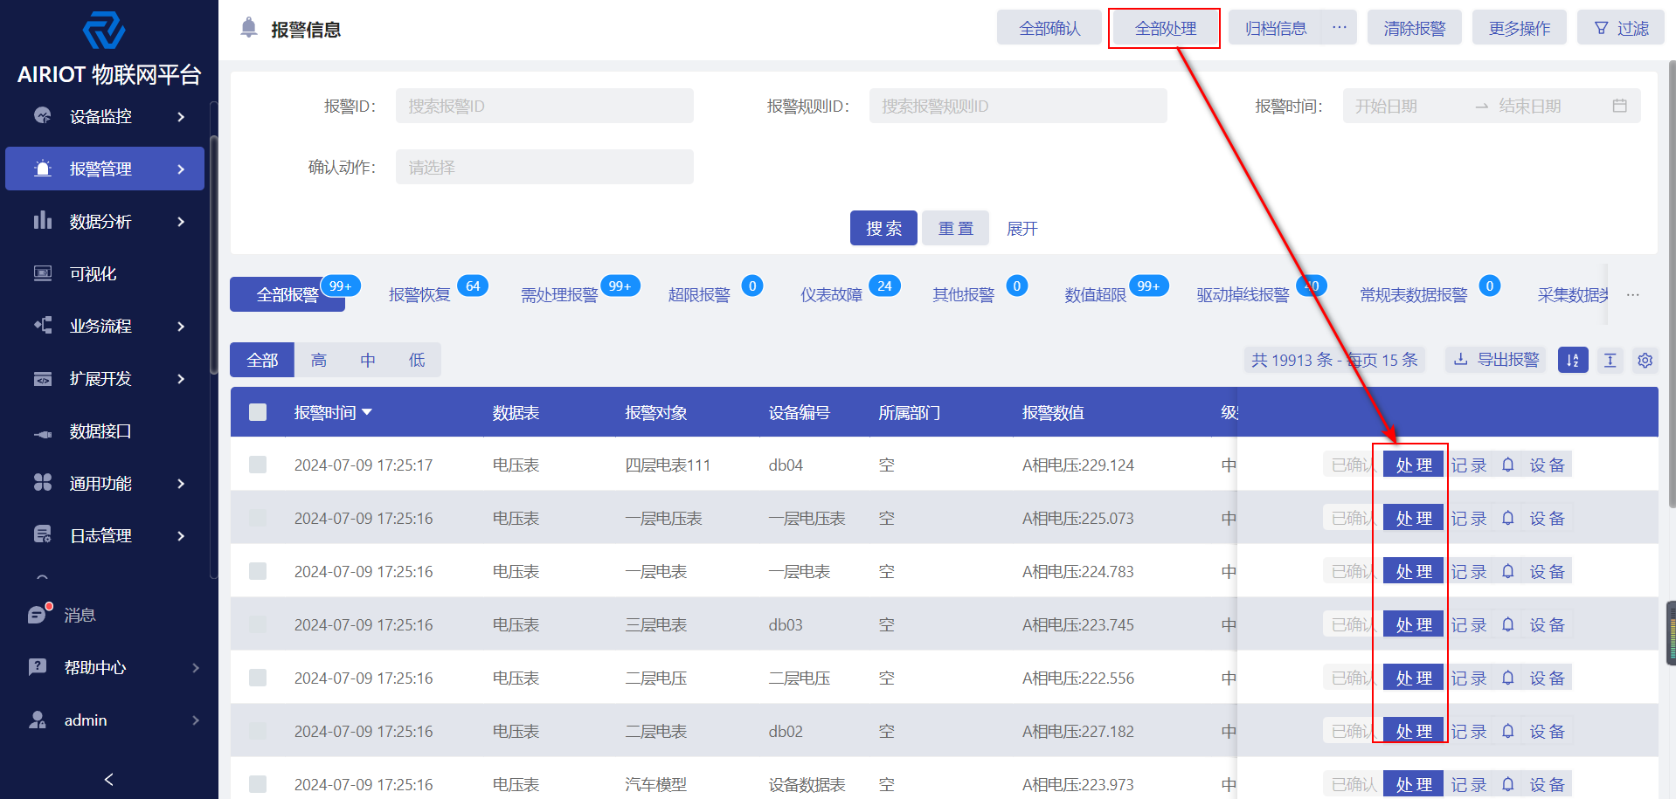
Task: Open table column settings gear icon
Action: pos(1645,360)
